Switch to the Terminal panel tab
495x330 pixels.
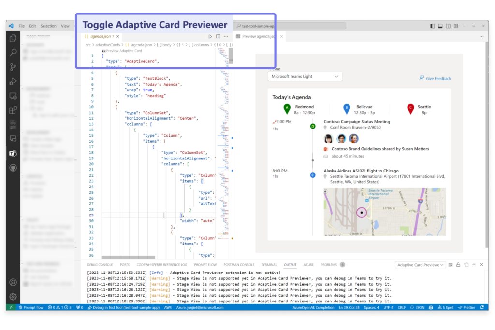point(269,265)
